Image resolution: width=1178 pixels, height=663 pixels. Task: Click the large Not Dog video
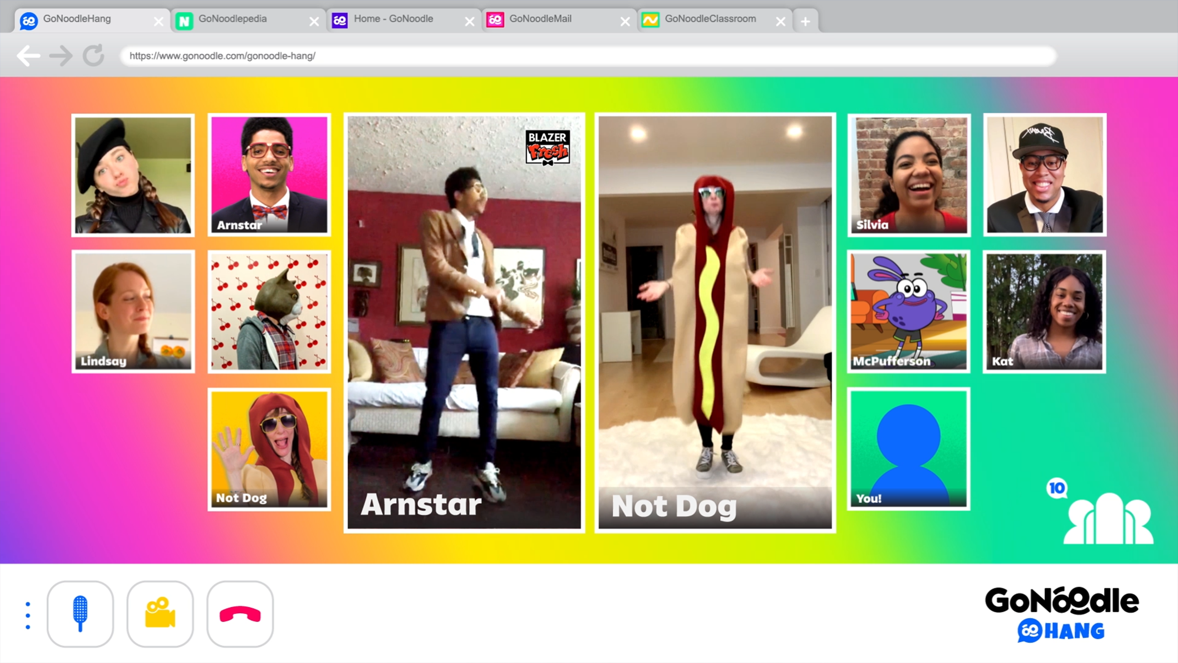tap(715, 322)
